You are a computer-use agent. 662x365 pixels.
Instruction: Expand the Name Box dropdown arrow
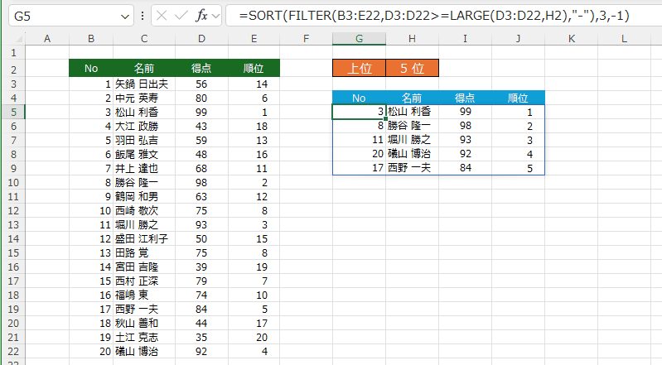tap(123, 16)
